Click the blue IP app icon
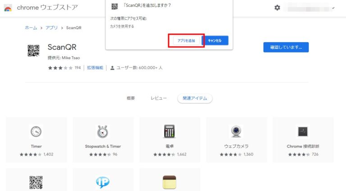This screenshot has height=191, width=346. (103, 182)
